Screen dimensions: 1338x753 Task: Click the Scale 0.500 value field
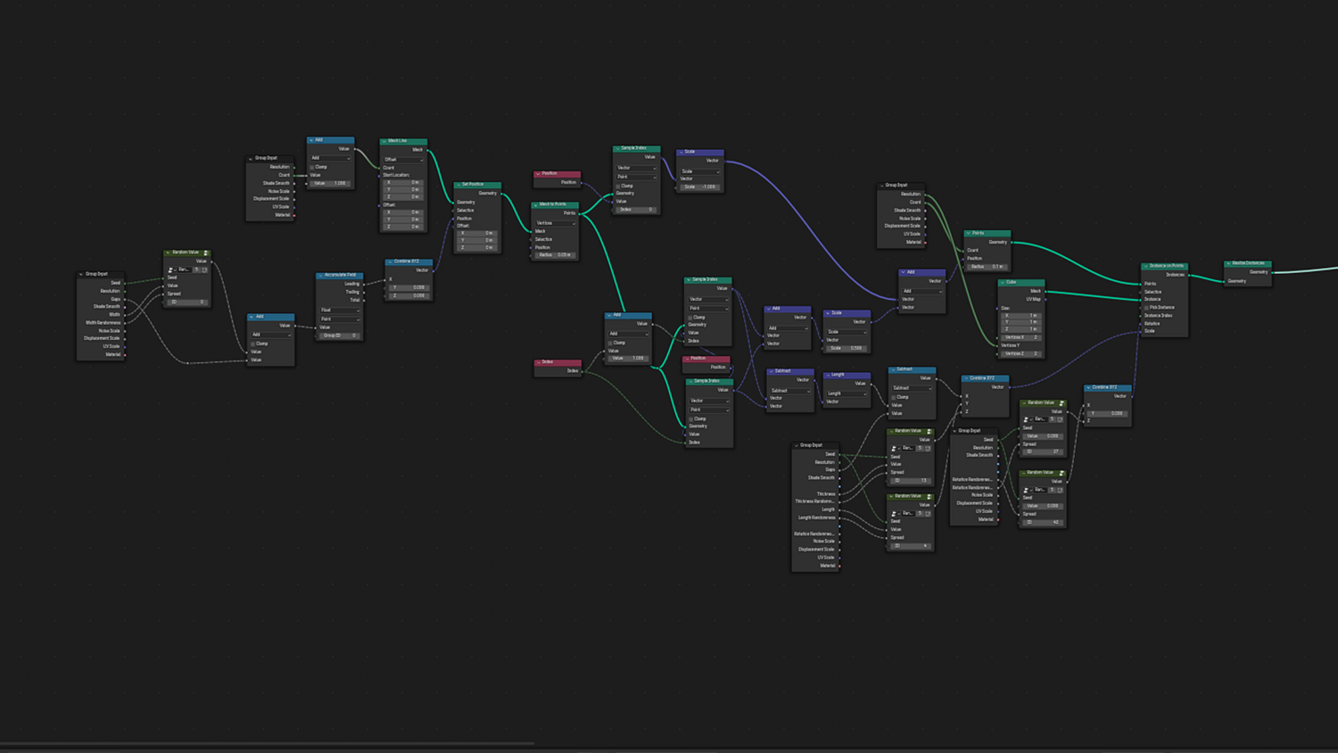(847, 348)
